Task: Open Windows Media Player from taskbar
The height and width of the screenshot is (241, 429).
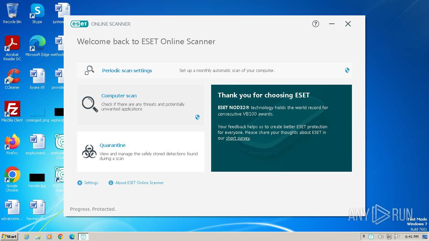Action: click(x=49, y=237)
